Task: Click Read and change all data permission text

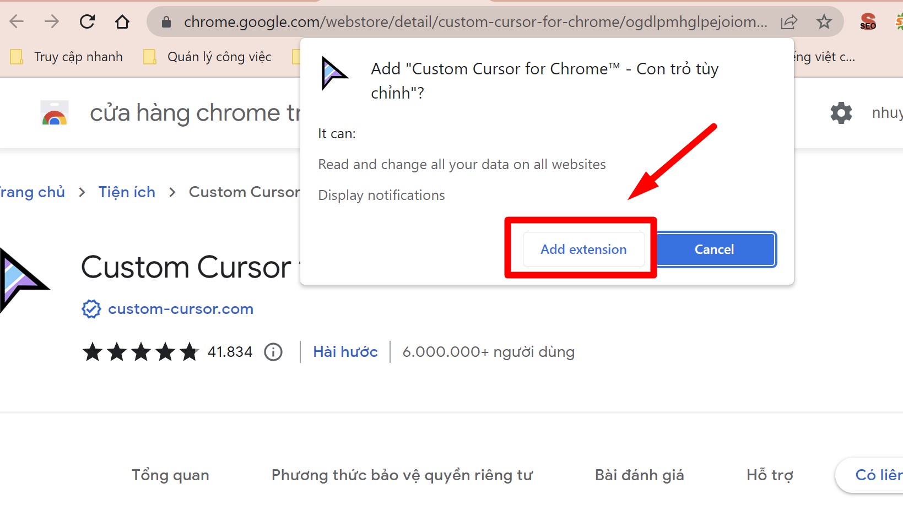Action: click(462, 165)
